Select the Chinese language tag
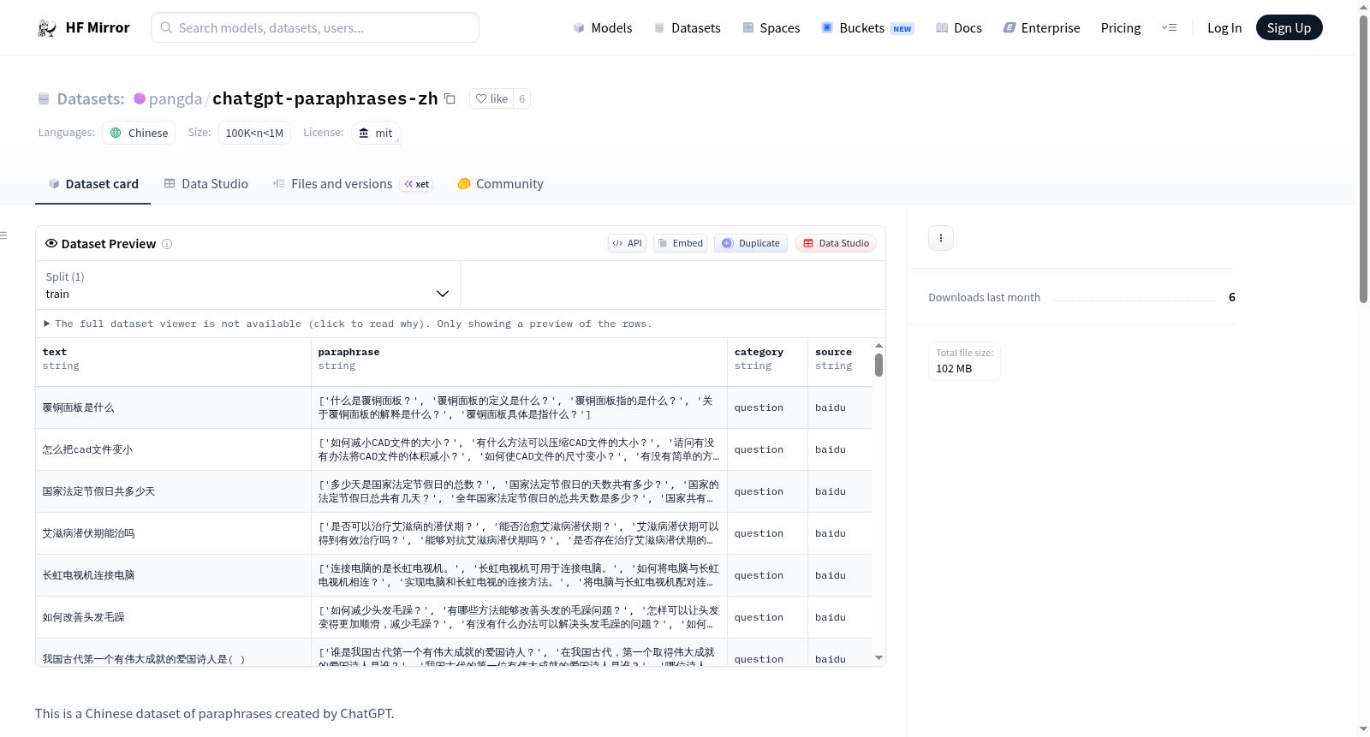 pyautogui.click(x=139, y=133)
